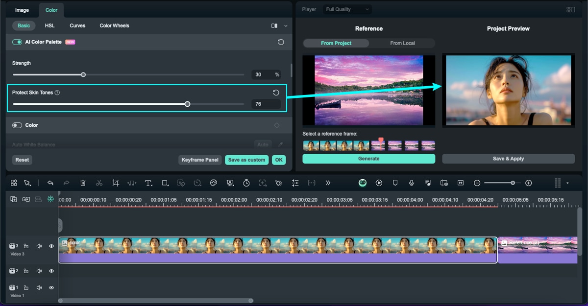Click the Protect Skin Tones slider handle
Image resolution: width=588 pixels, height=306 pixels.
(187, 104)
